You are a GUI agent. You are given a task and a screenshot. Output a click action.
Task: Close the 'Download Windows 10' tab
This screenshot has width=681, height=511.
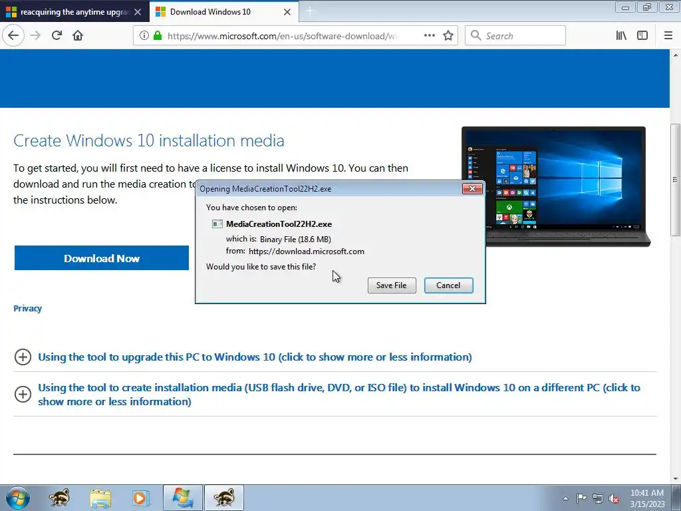[287, 12]
